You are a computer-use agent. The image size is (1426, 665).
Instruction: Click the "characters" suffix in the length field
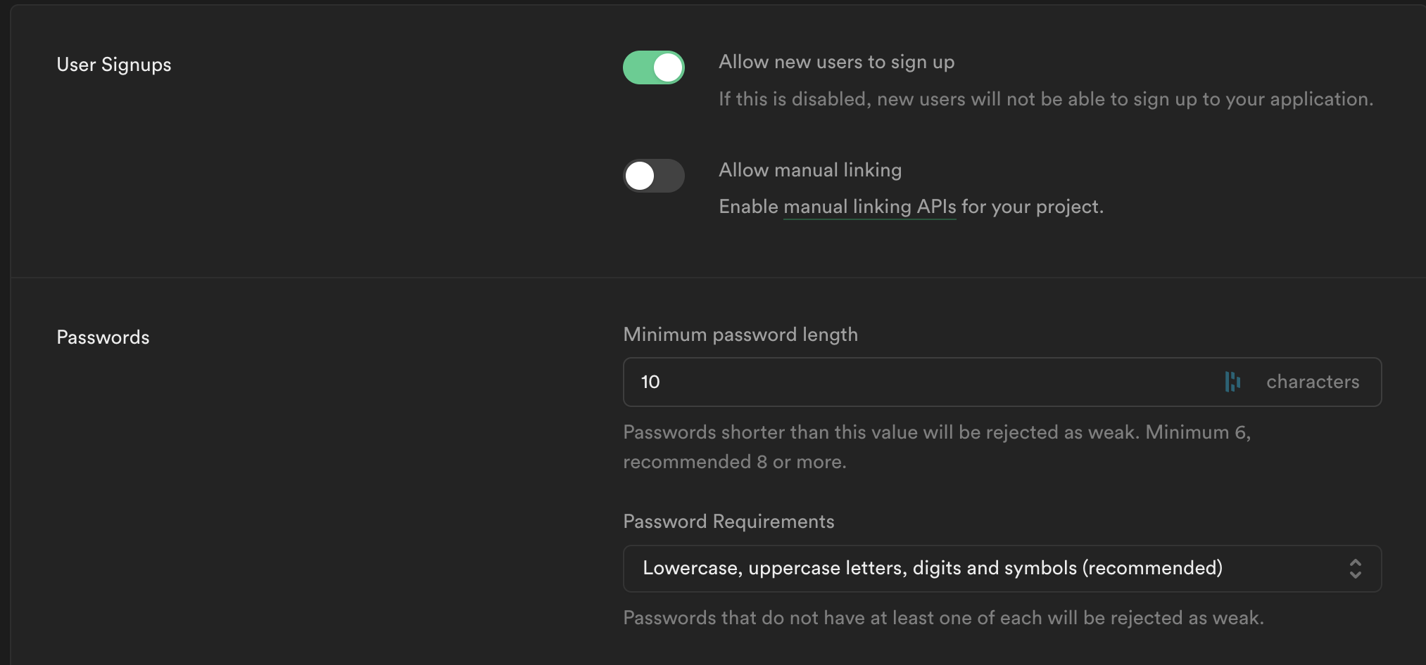(1313, 382)
